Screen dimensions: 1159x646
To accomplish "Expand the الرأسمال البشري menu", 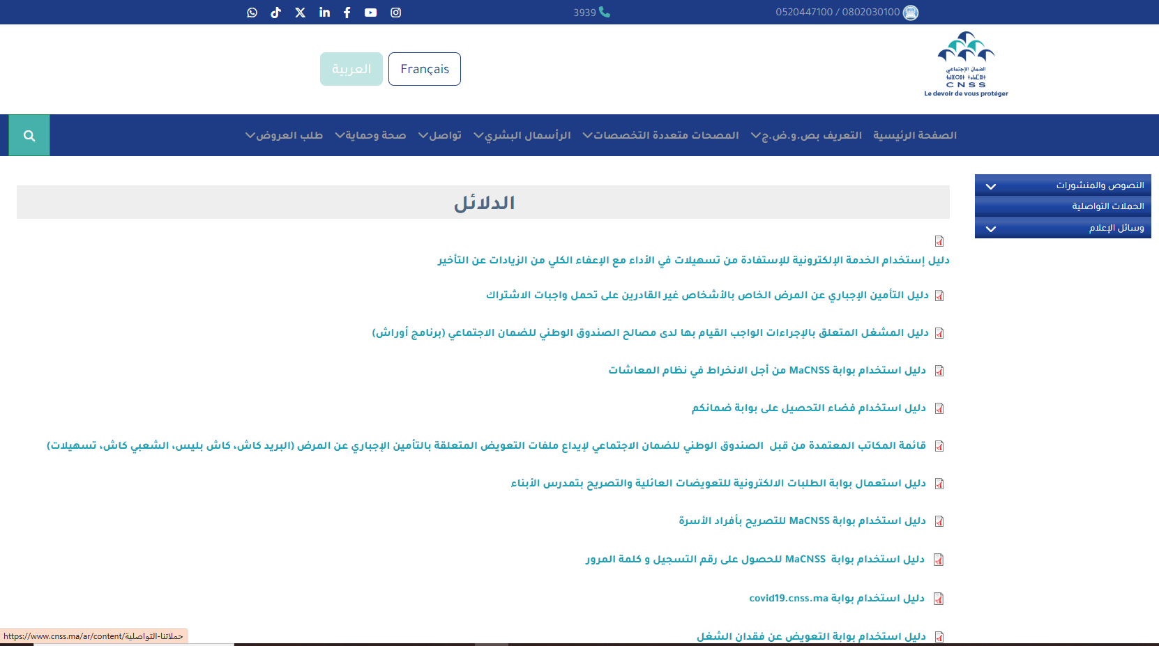I will (522, 135).
